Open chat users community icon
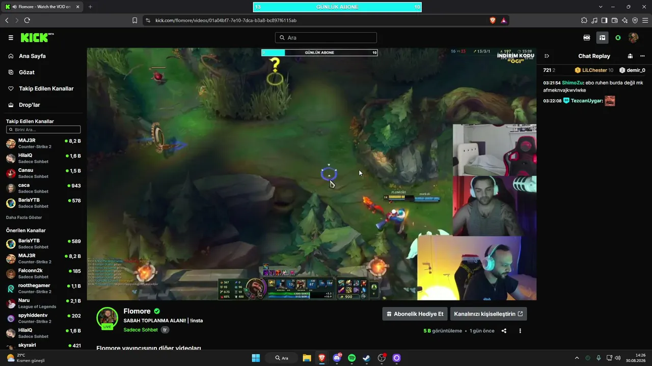The height and width of the screenshot is (366, 652). [630, 56]
